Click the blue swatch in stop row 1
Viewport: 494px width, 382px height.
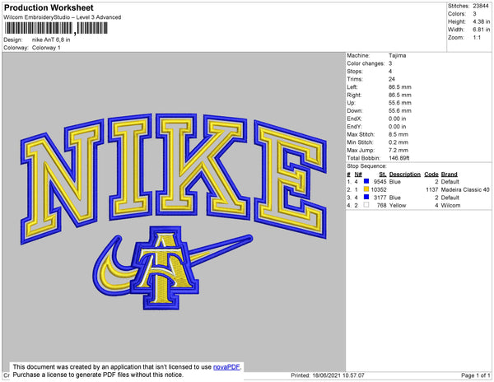pyautogui.click(x=366, y=181)
